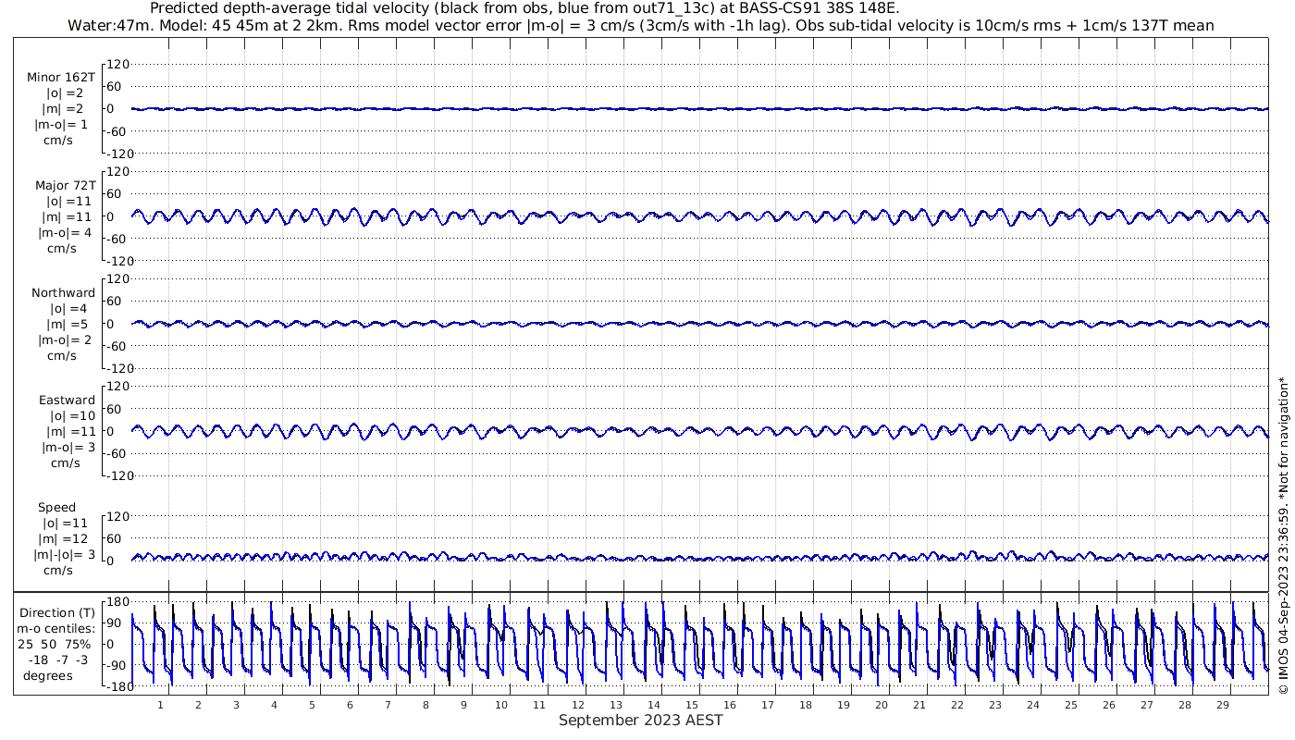Click the '120' tick of the Speed panel
The width and height of the screenshot is (1295, 740).
click(117, 515)
